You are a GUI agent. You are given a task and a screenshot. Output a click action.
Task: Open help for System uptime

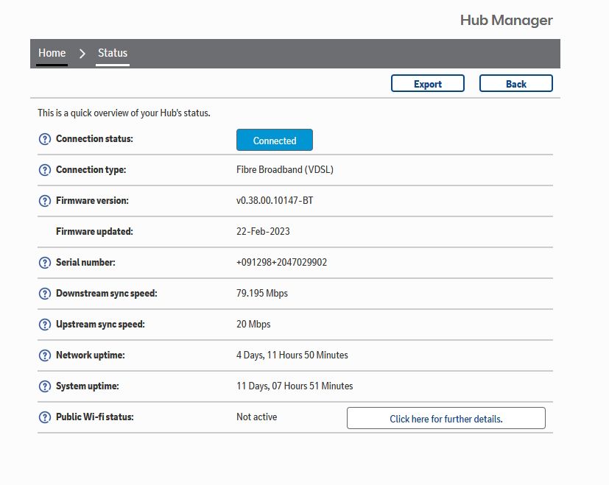44,386
